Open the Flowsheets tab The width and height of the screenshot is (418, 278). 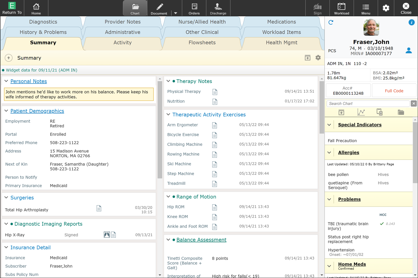click(202, 42)
